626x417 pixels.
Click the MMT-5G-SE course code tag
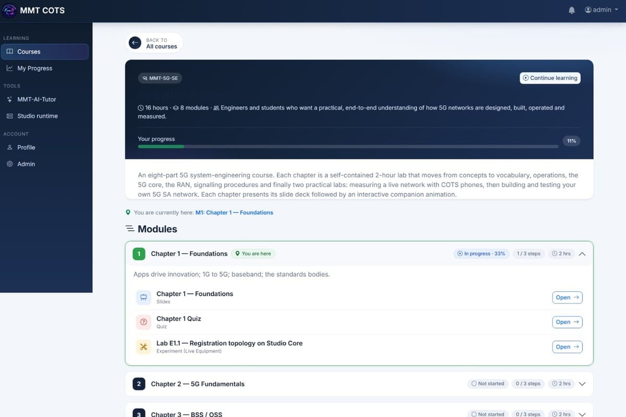coord(161,78)
